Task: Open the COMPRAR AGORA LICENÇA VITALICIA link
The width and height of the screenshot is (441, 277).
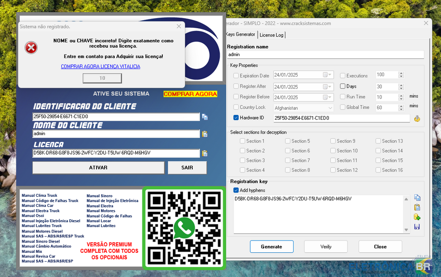Action: (101, 66)
